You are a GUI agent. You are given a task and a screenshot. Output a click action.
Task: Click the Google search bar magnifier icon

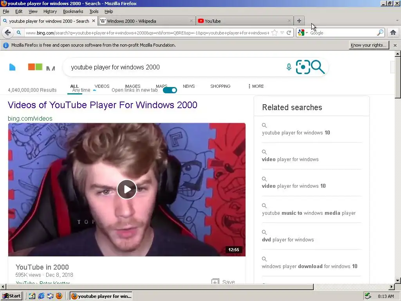[380, 33]
